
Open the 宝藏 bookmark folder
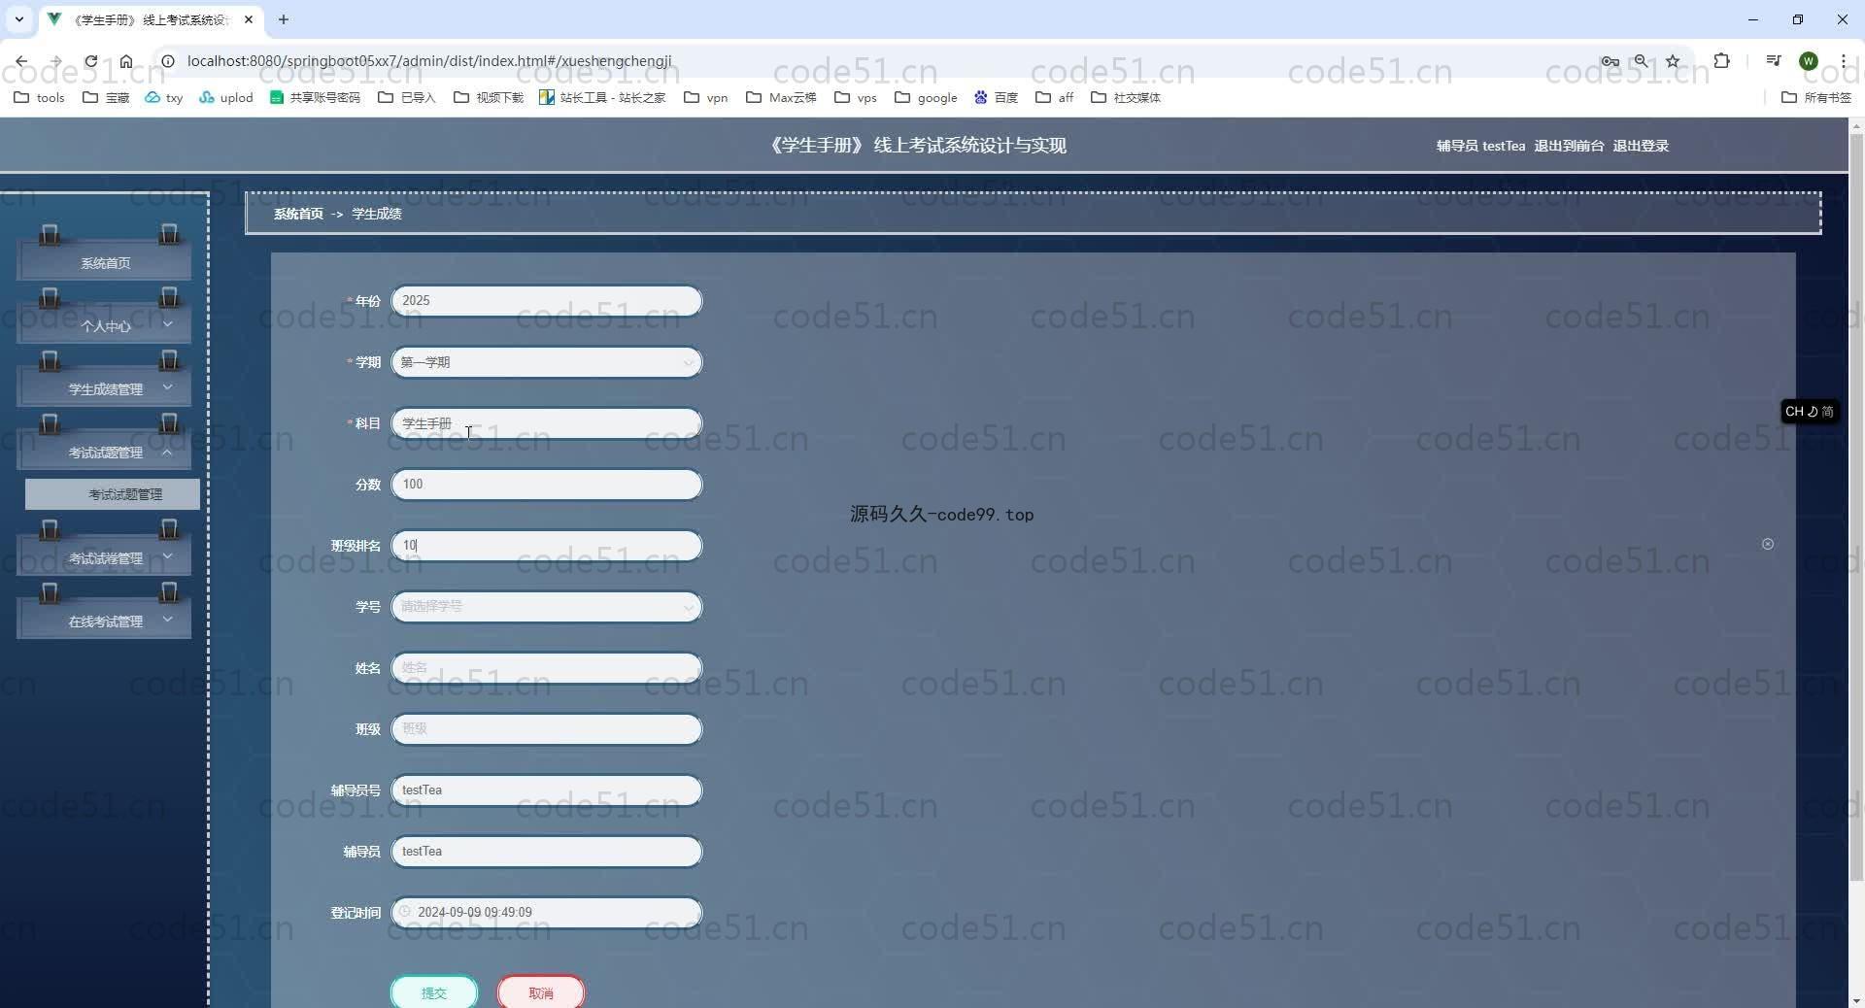tap(106, 97)
